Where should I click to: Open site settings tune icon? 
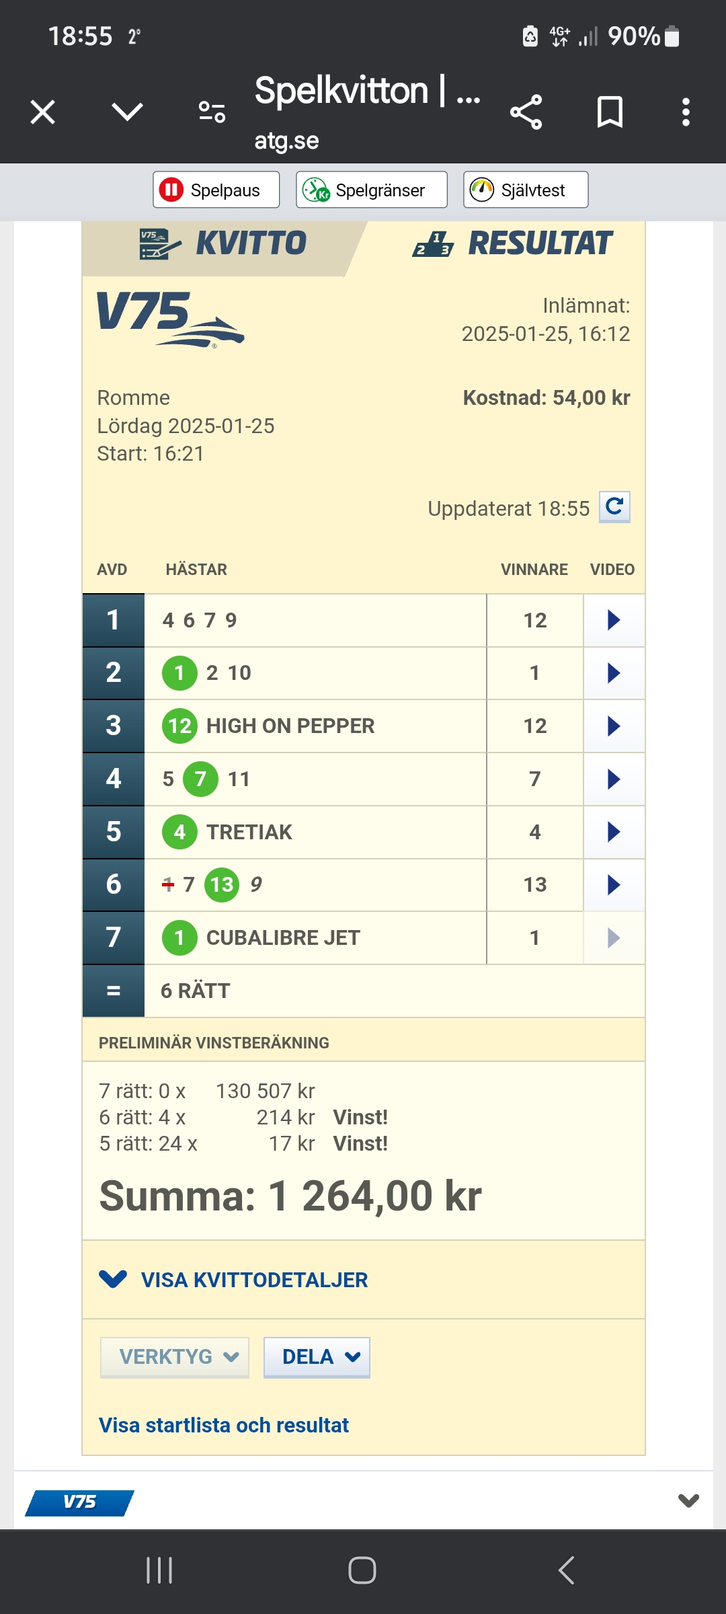212,112
